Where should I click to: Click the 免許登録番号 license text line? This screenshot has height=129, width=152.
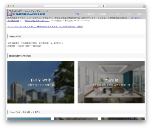pos(35,43)
